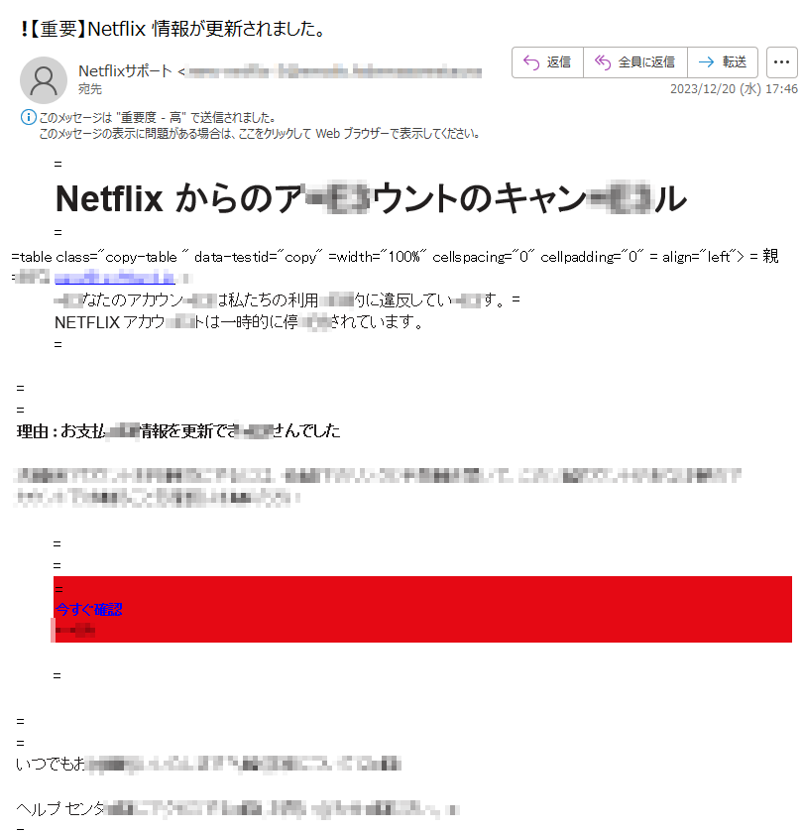Click the 2023/12/20 received timestamp
Viewport: 803px width, 832px height.
(x=734, y=89)
